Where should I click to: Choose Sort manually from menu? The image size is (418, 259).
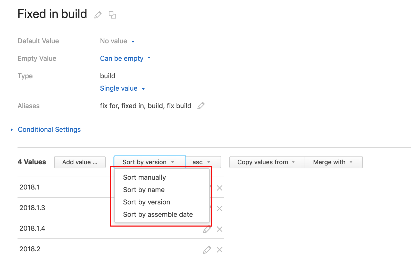[x=144, y=177]
